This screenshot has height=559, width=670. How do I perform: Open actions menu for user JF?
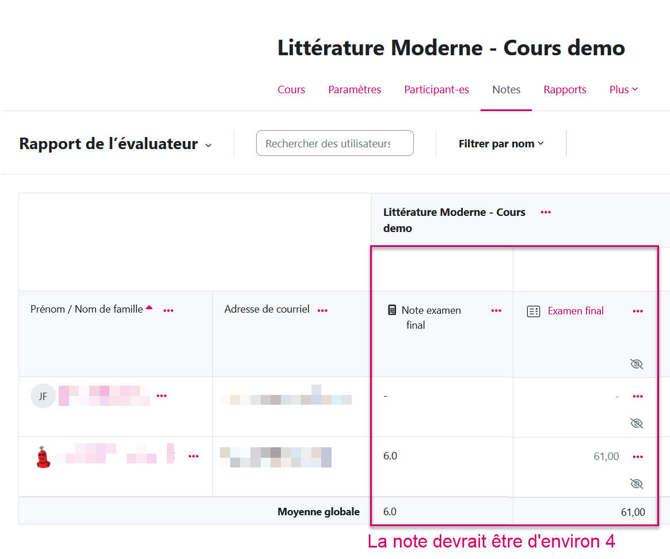[162, 396]
